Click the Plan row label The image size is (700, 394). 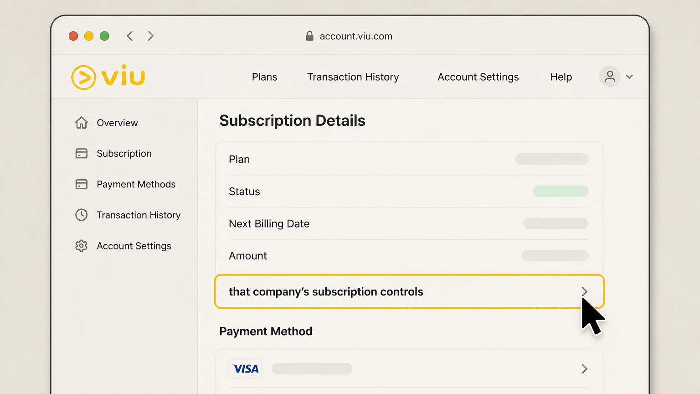[x=239, y=159]
